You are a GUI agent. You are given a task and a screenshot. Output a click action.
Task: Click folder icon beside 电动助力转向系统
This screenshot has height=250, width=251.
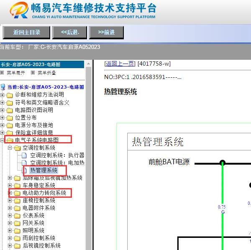tap(17, 193)
